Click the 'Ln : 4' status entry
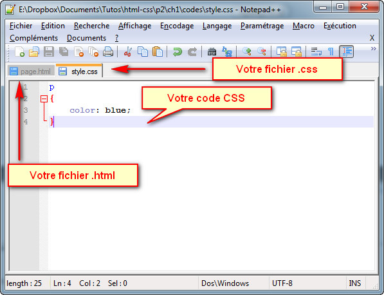 (62, 283)
